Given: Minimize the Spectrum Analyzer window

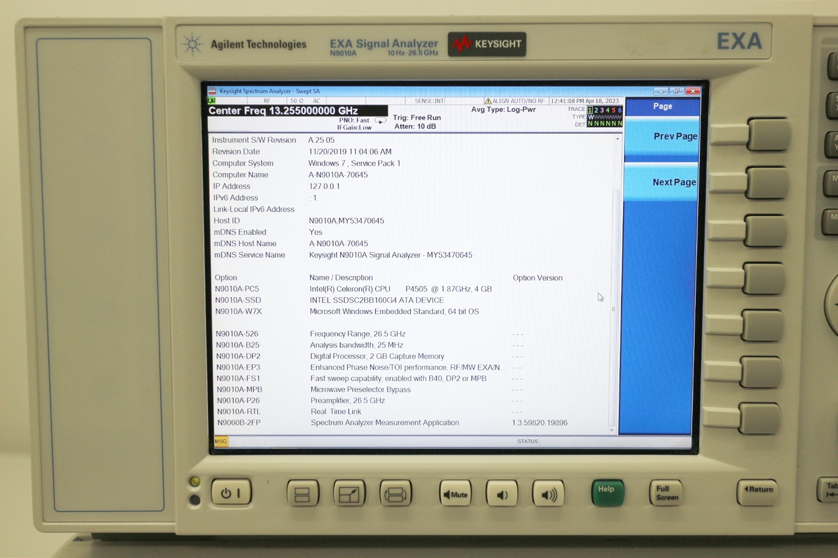Looking at the screenshot, I should 660,91.
